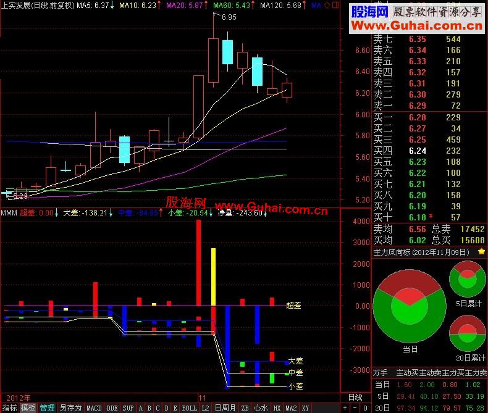Screen dimensions: 488x413
Task: Switch to the MACD indicator
Action: click(x=94, y=408)
